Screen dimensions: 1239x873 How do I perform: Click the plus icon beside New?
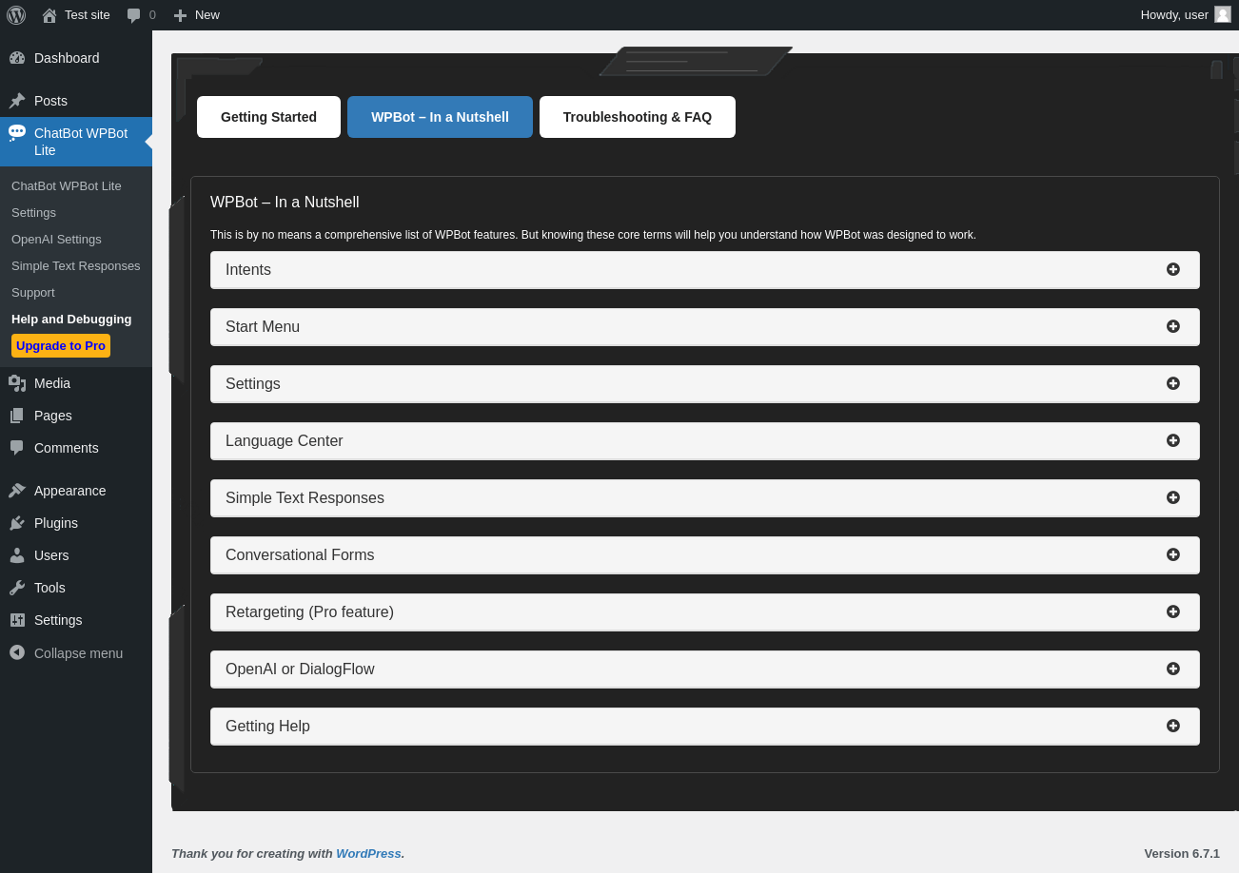pos(180,15)
